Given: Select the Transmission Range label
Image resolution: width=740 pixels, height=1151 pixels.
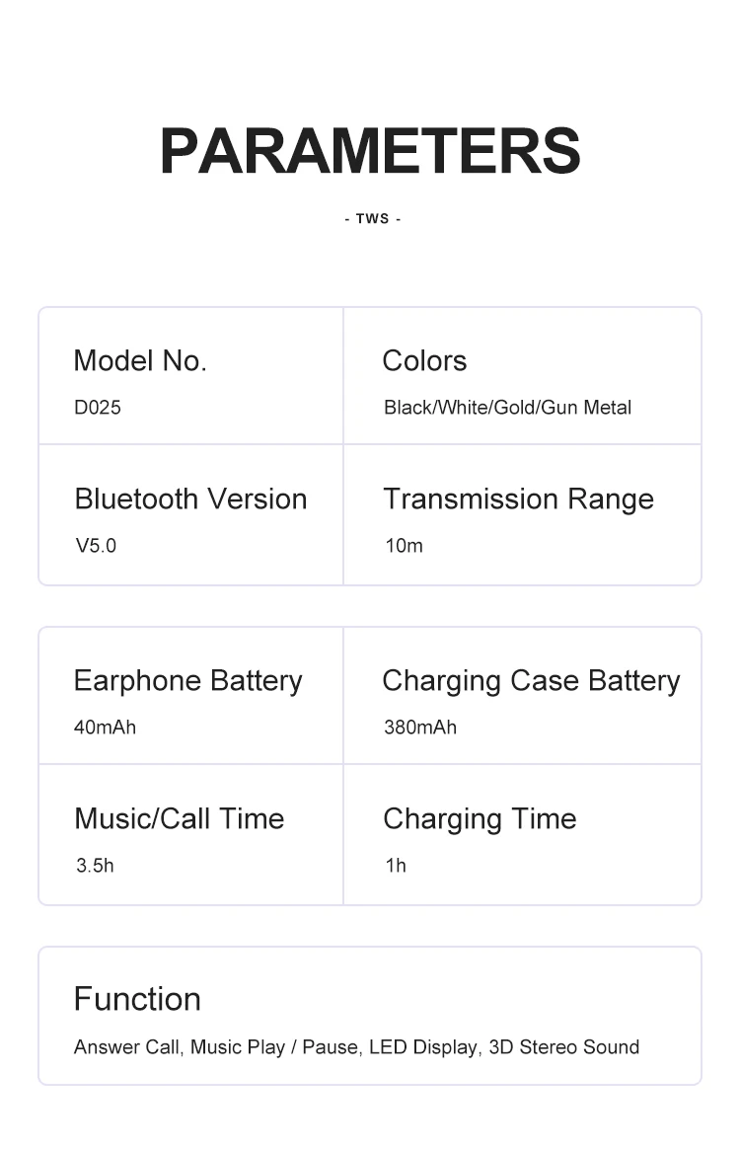Looking at the screenshot, I should 519,499.
